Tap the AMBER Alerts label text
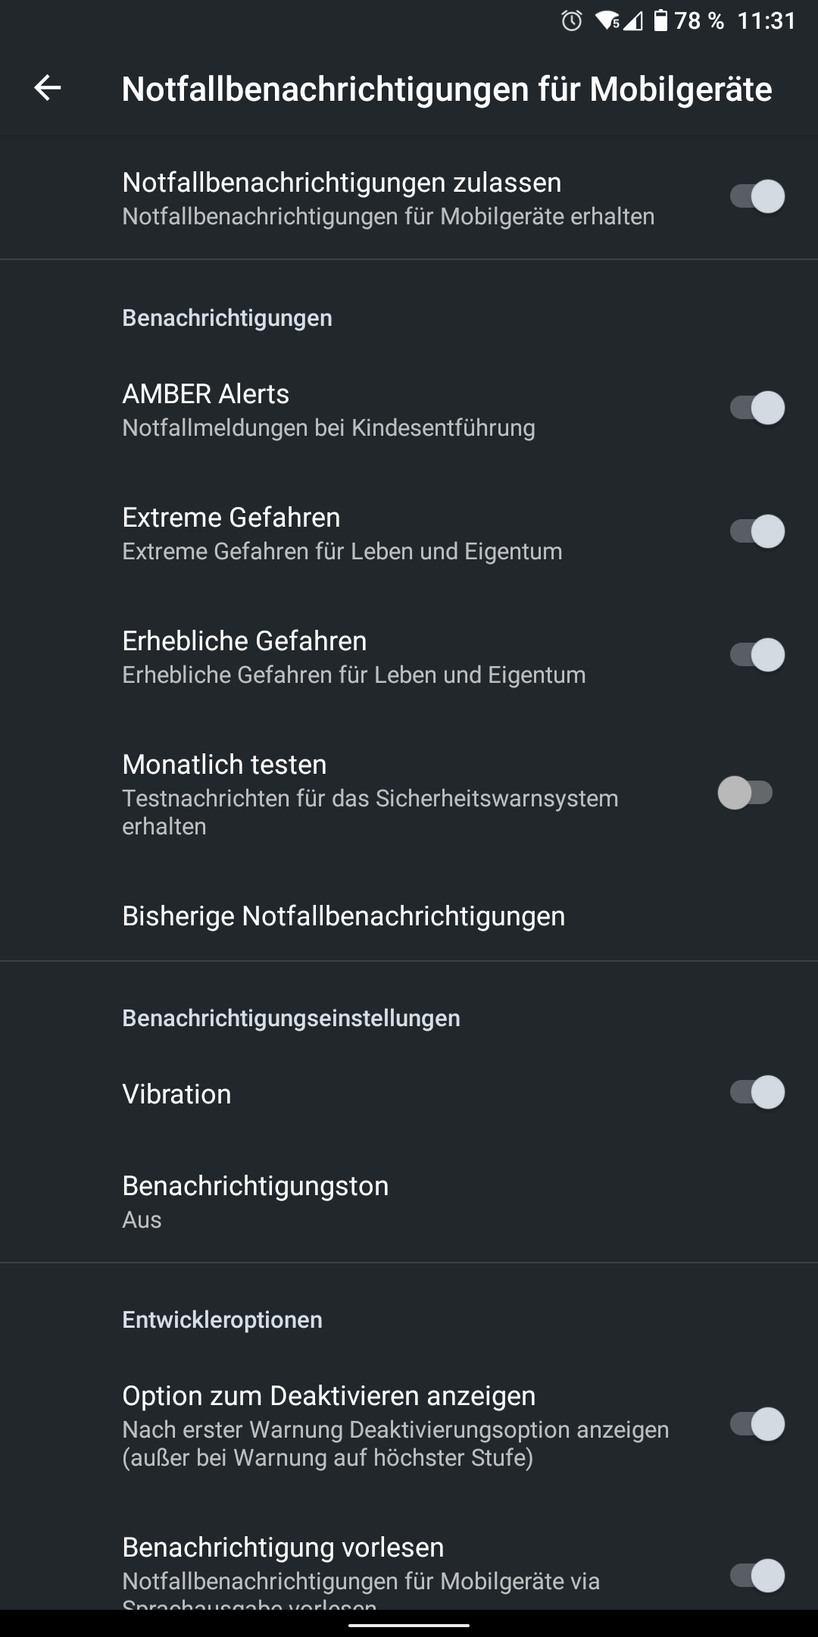 (x=206, y=394)
